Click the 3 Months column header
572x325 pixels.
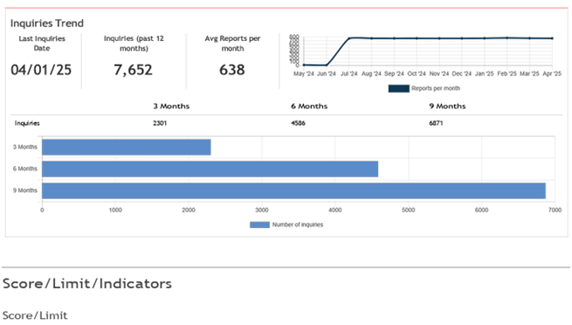[x=171, y=106]
